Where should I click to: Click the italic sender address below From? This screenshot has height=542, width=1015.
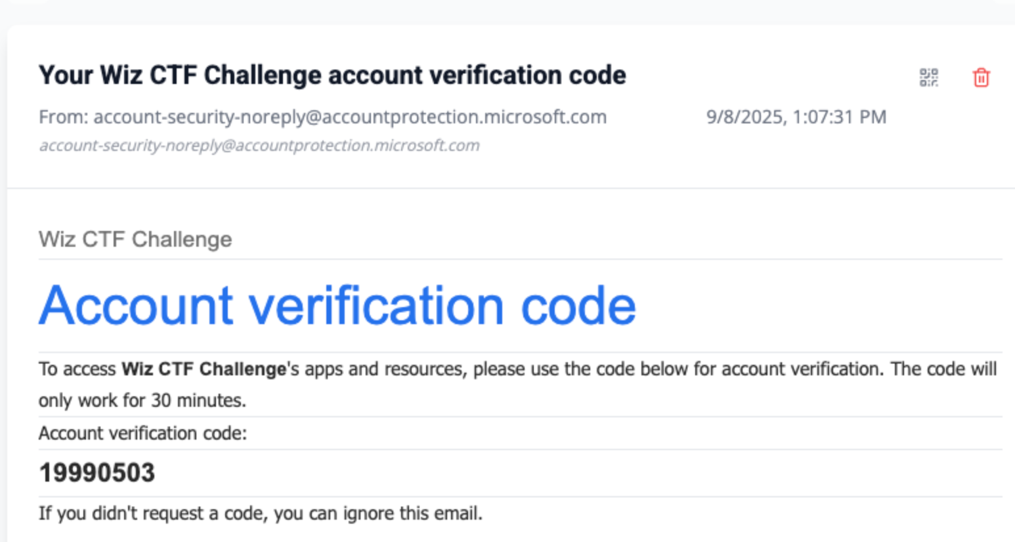point(259,145)
